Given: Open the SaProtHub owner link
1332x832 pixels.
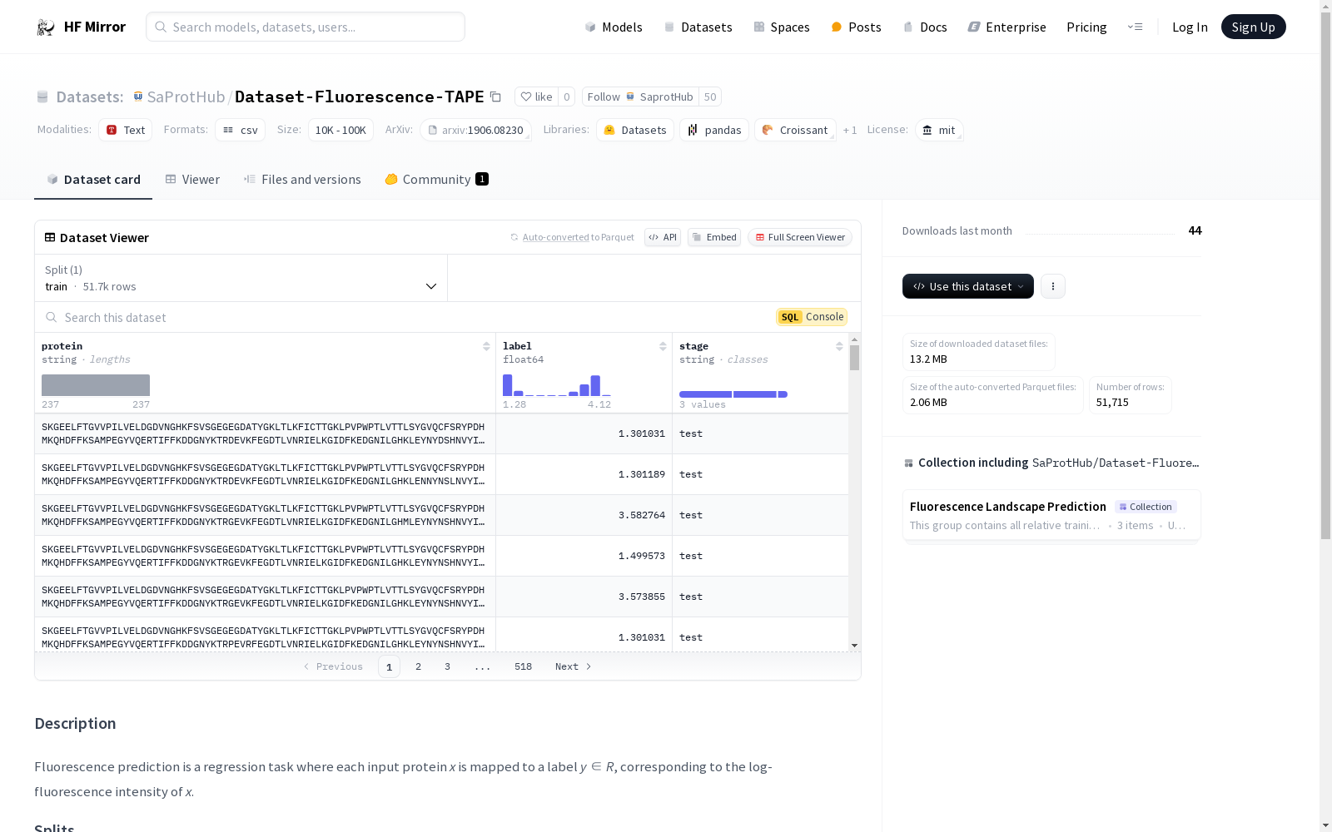Looking at the screenshot, I should click(186, 97).
